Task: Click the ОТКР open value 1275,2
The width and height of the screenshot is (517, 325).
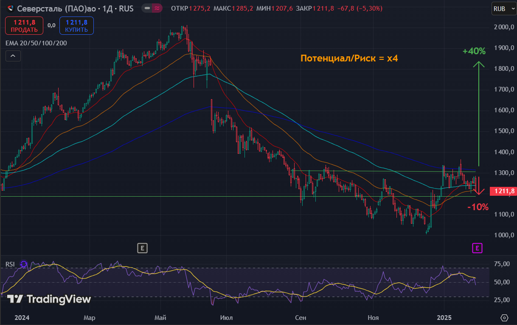Action: coord(199,8)
